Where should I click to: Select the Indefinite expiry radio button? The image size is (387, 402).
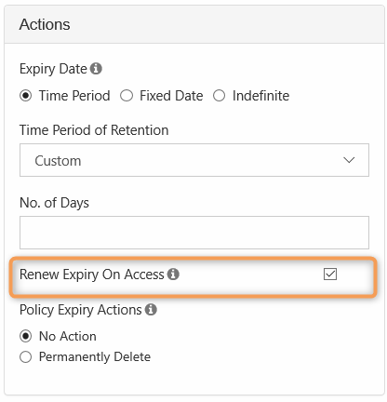pyautogui.click(x=219, y=96)
